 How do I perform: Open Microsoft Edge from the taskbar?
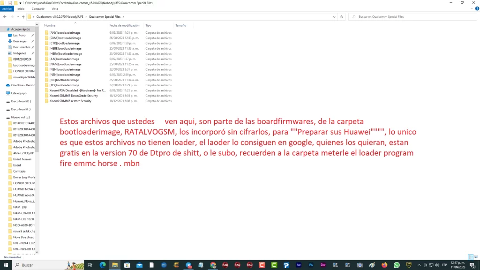(x=103, y=265)
